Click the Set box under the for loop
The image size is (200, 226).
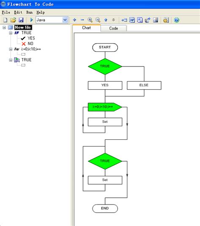105,122
